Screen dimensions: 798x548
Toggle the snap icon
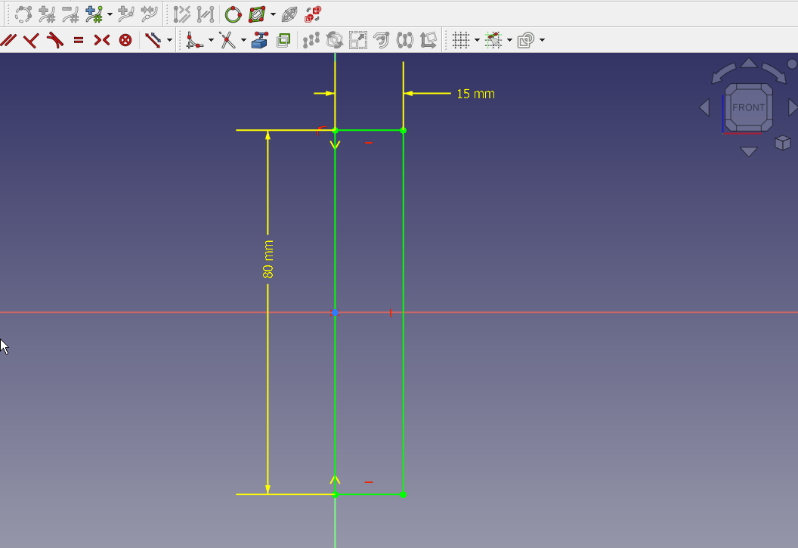[493, 40]
